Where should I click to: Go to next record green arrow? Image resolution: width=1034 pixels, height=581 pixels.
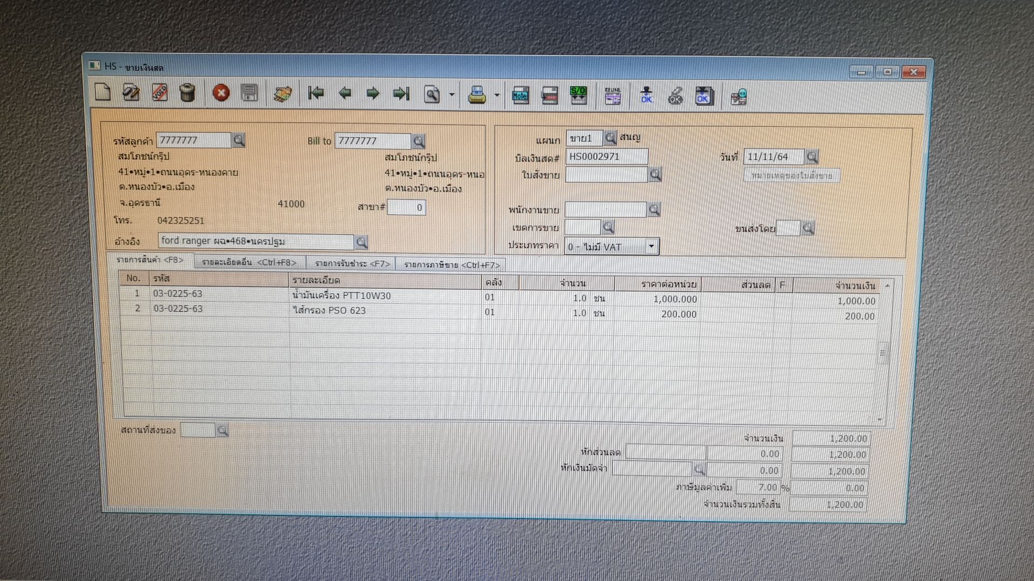(373, 94)
